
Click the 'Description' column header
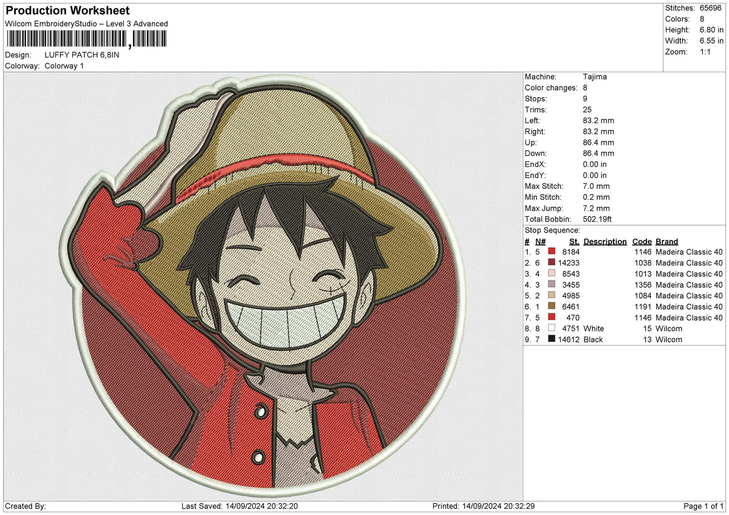pos(605,241)
